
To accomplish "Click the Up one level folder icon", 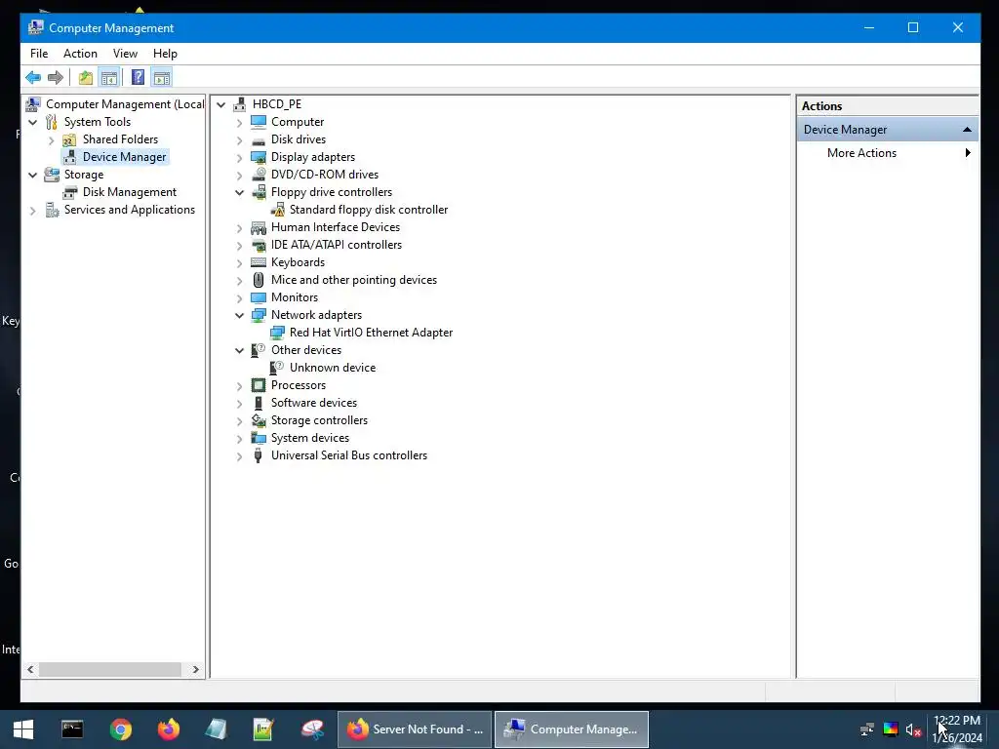I will pyautogui.click(x=86, y=78).
